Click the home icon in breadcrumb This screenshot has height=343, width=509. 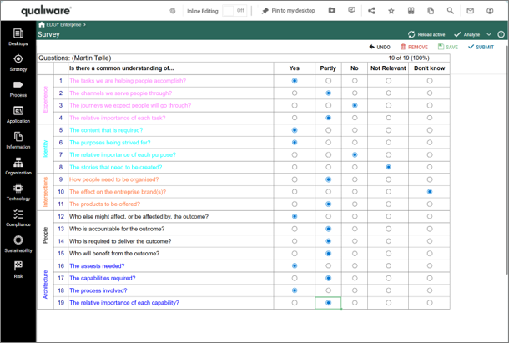(x=42, y=25)
